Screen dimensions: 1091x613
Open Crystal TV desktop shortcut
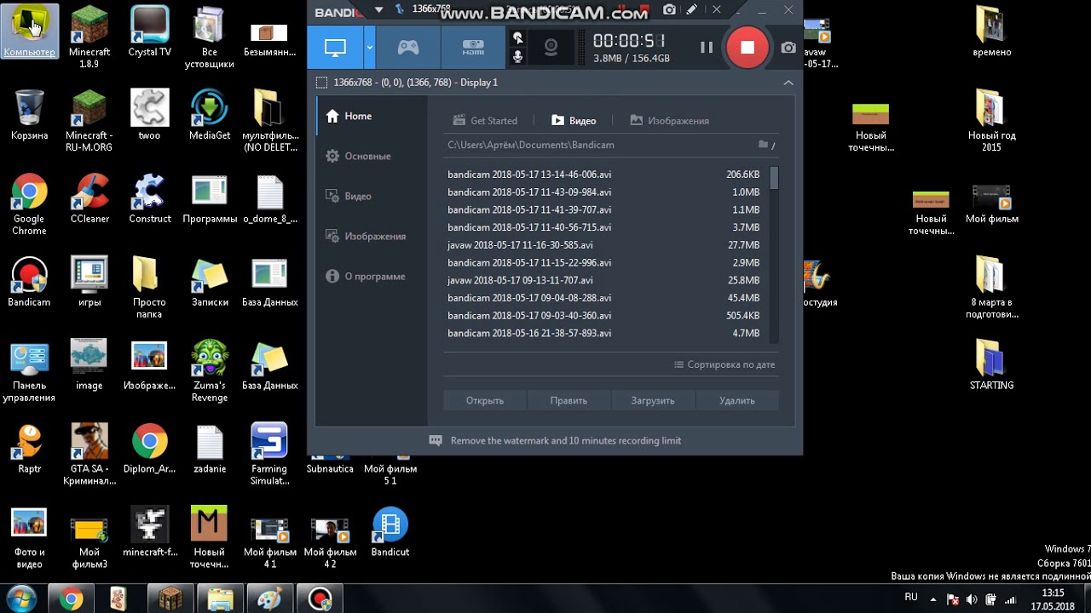pyautogui.click(x=149, y=32)
